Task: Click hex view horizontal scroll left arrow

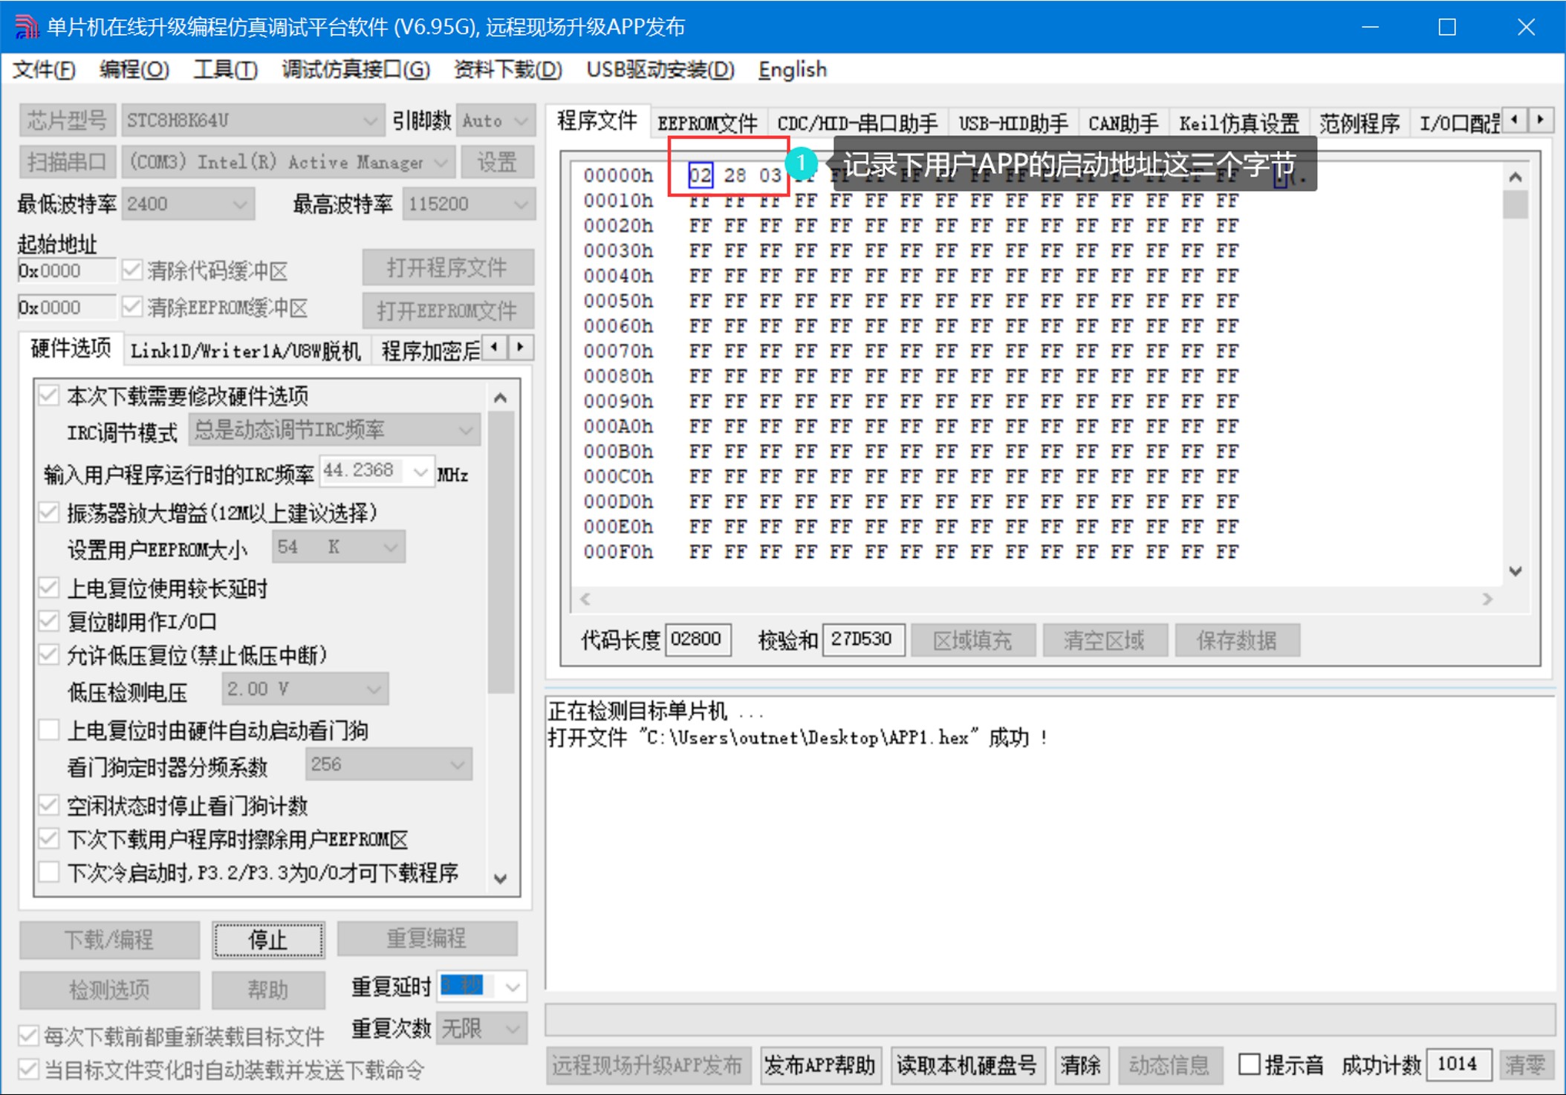Action: click(586, 599)
